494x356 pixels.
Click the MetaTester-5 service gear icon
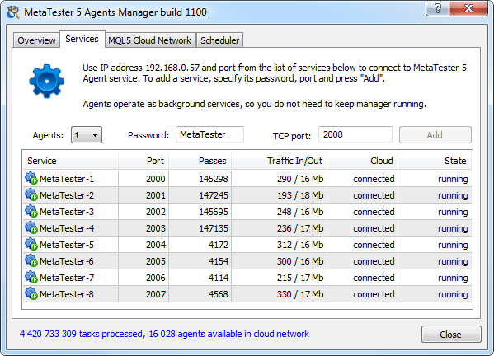tap(31, 244)
